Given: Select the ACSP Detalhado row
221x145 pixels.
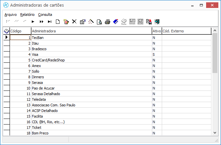Looking at the screenshot, I should coord(111,111).
